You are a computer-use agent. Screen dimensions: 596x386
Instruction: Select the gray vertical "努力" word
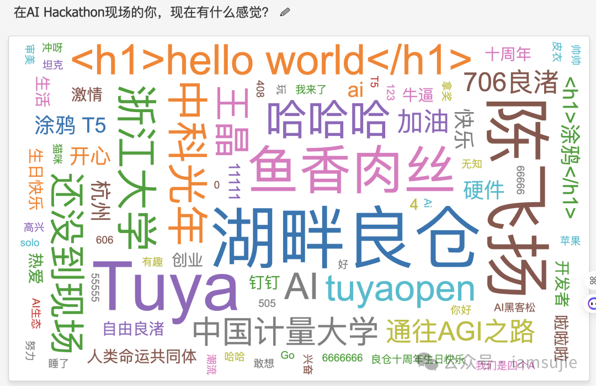pos(30,351)
